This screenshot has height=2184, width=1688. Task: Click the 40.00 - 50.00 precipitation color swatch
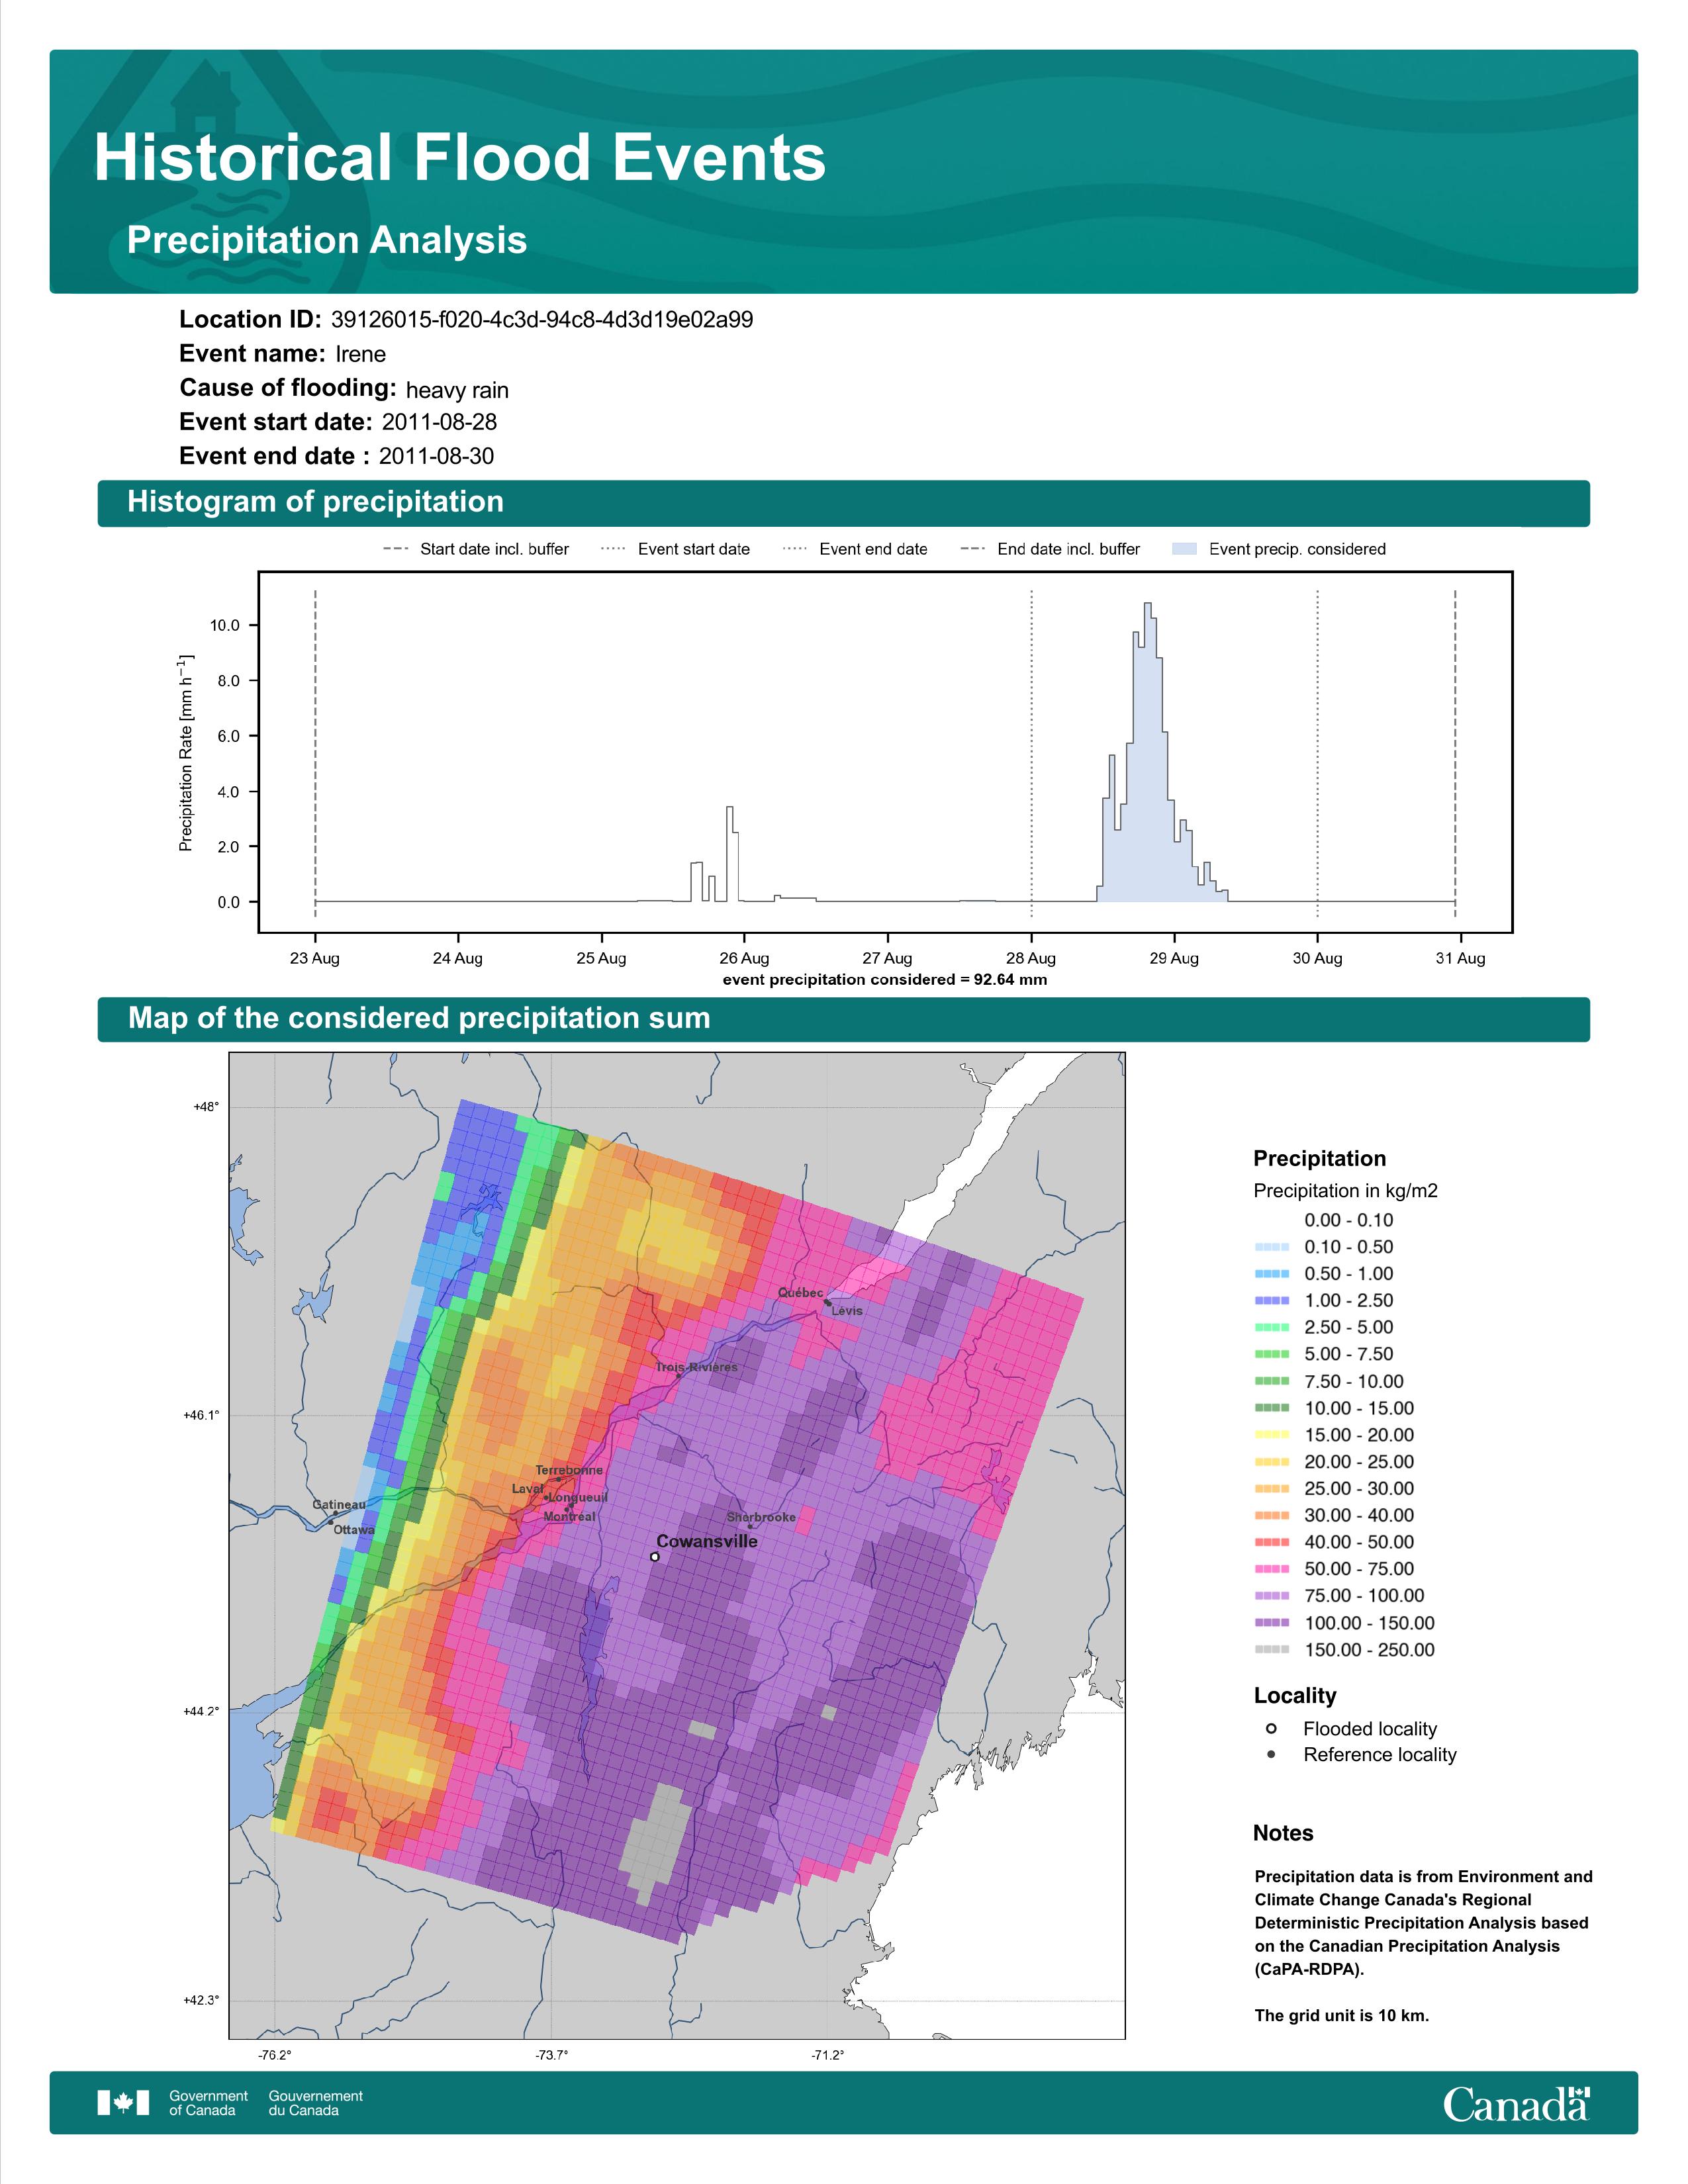1272,1542
